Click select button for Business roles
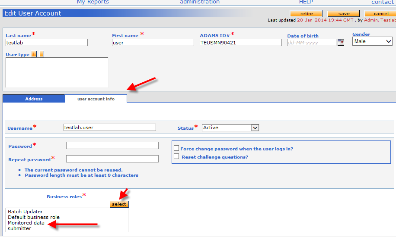The image size is (396, 237). click(119, 204)
